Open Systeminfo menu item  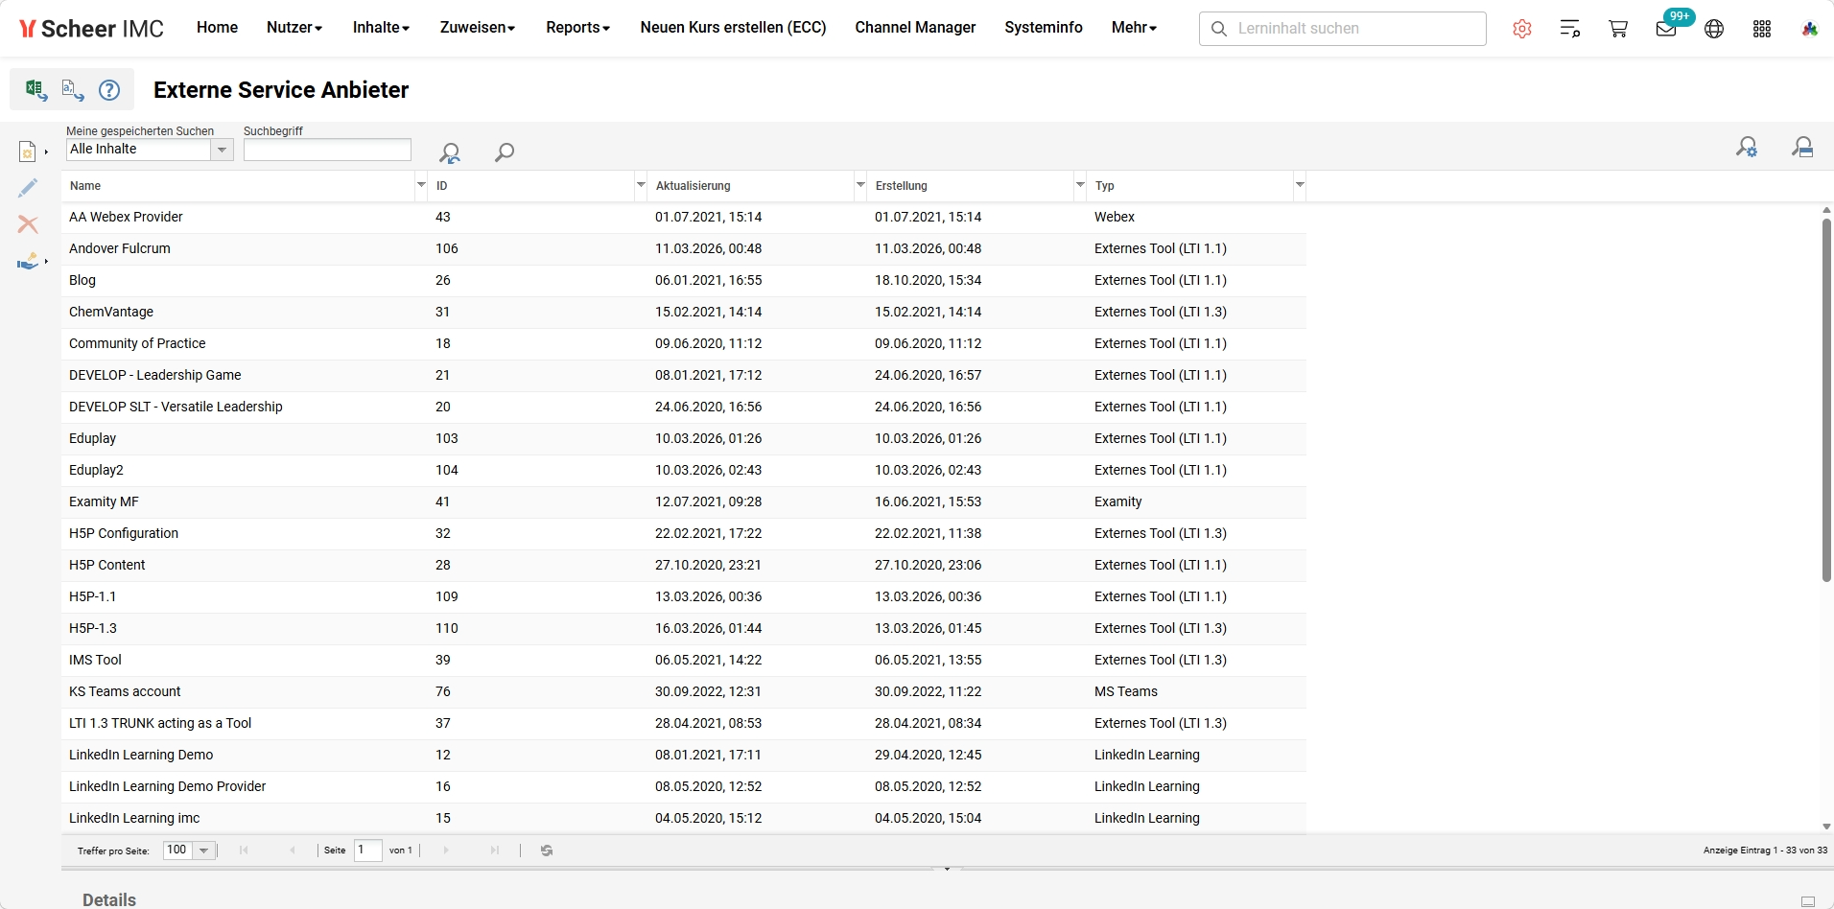1044,28
